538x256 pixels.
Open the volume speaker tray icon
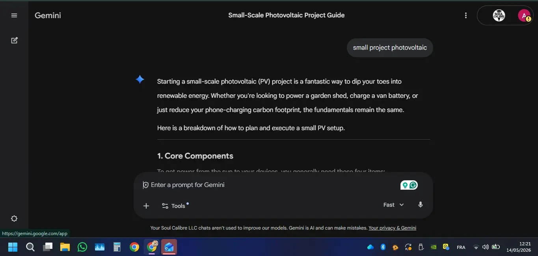click(485, 247)
